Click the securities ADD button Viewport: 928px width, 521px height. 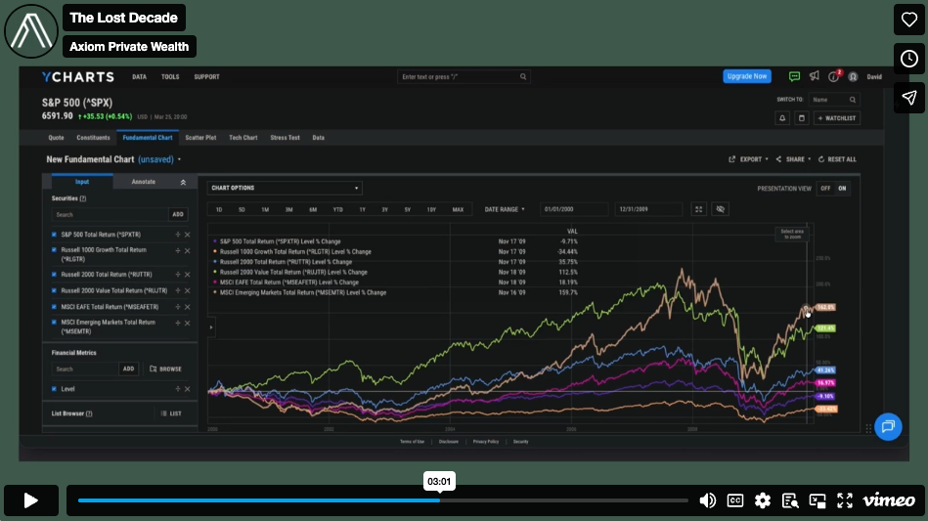(x=178, y=215)
